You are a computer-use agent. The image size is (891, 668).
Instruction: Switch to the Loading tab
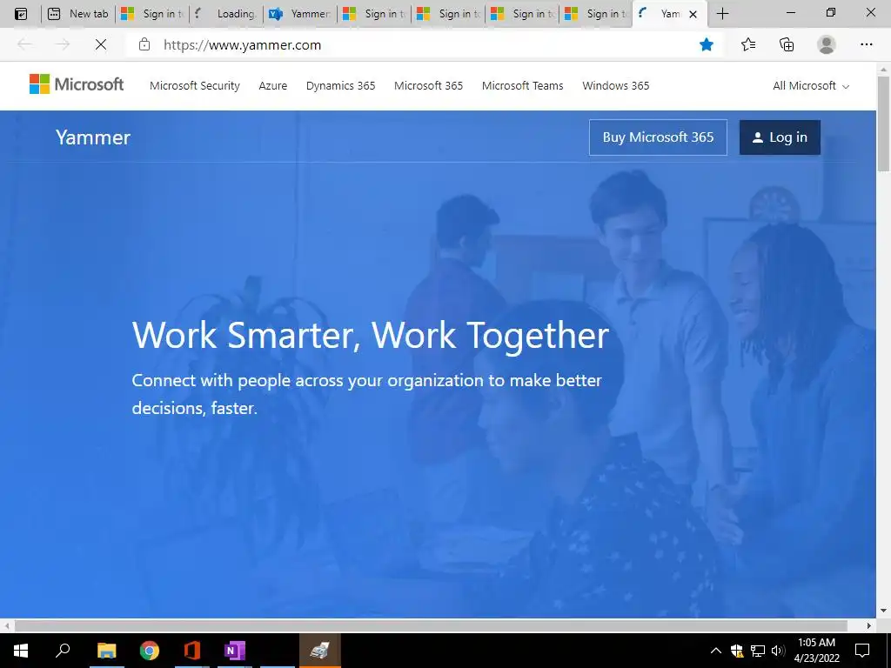tap(226, 14)
